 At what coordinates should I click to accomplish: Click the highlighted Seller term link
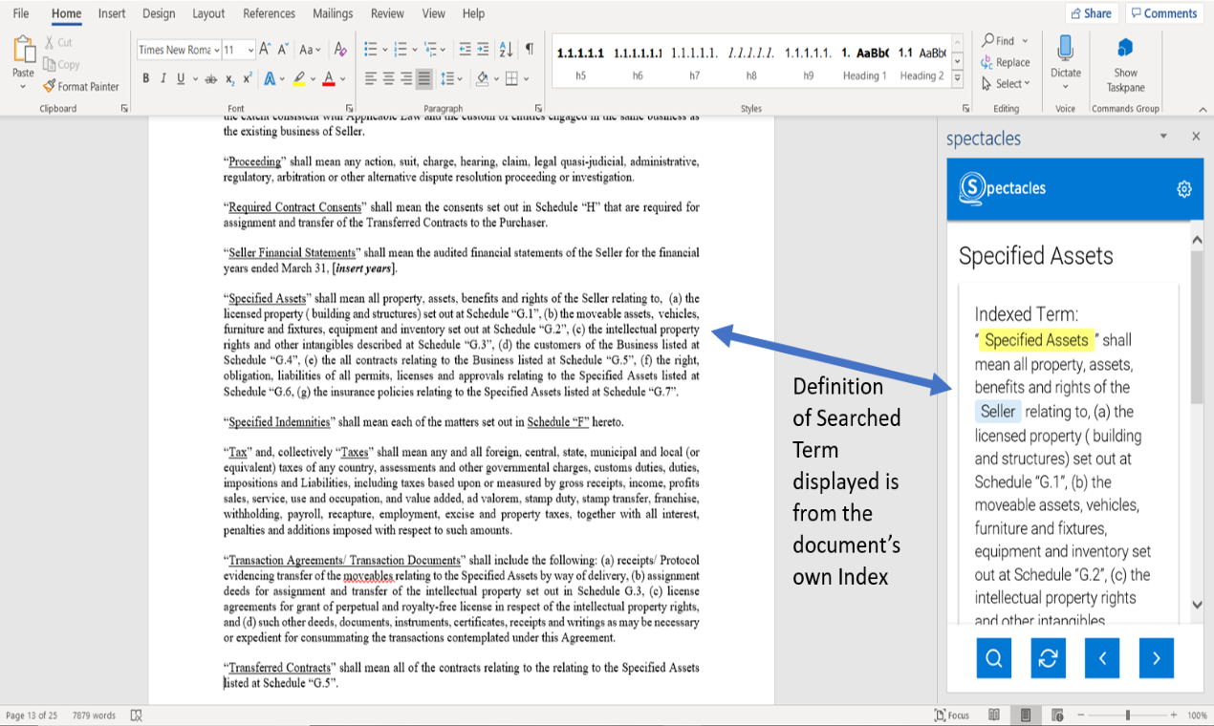(998, 412)
